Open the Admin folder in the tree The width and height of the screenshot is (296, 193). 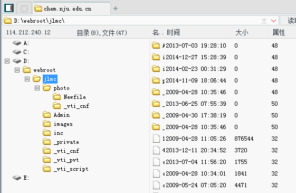[62, 115]
